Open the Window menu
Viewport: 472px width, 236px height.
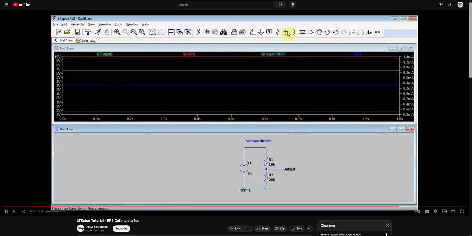point(132,24)
